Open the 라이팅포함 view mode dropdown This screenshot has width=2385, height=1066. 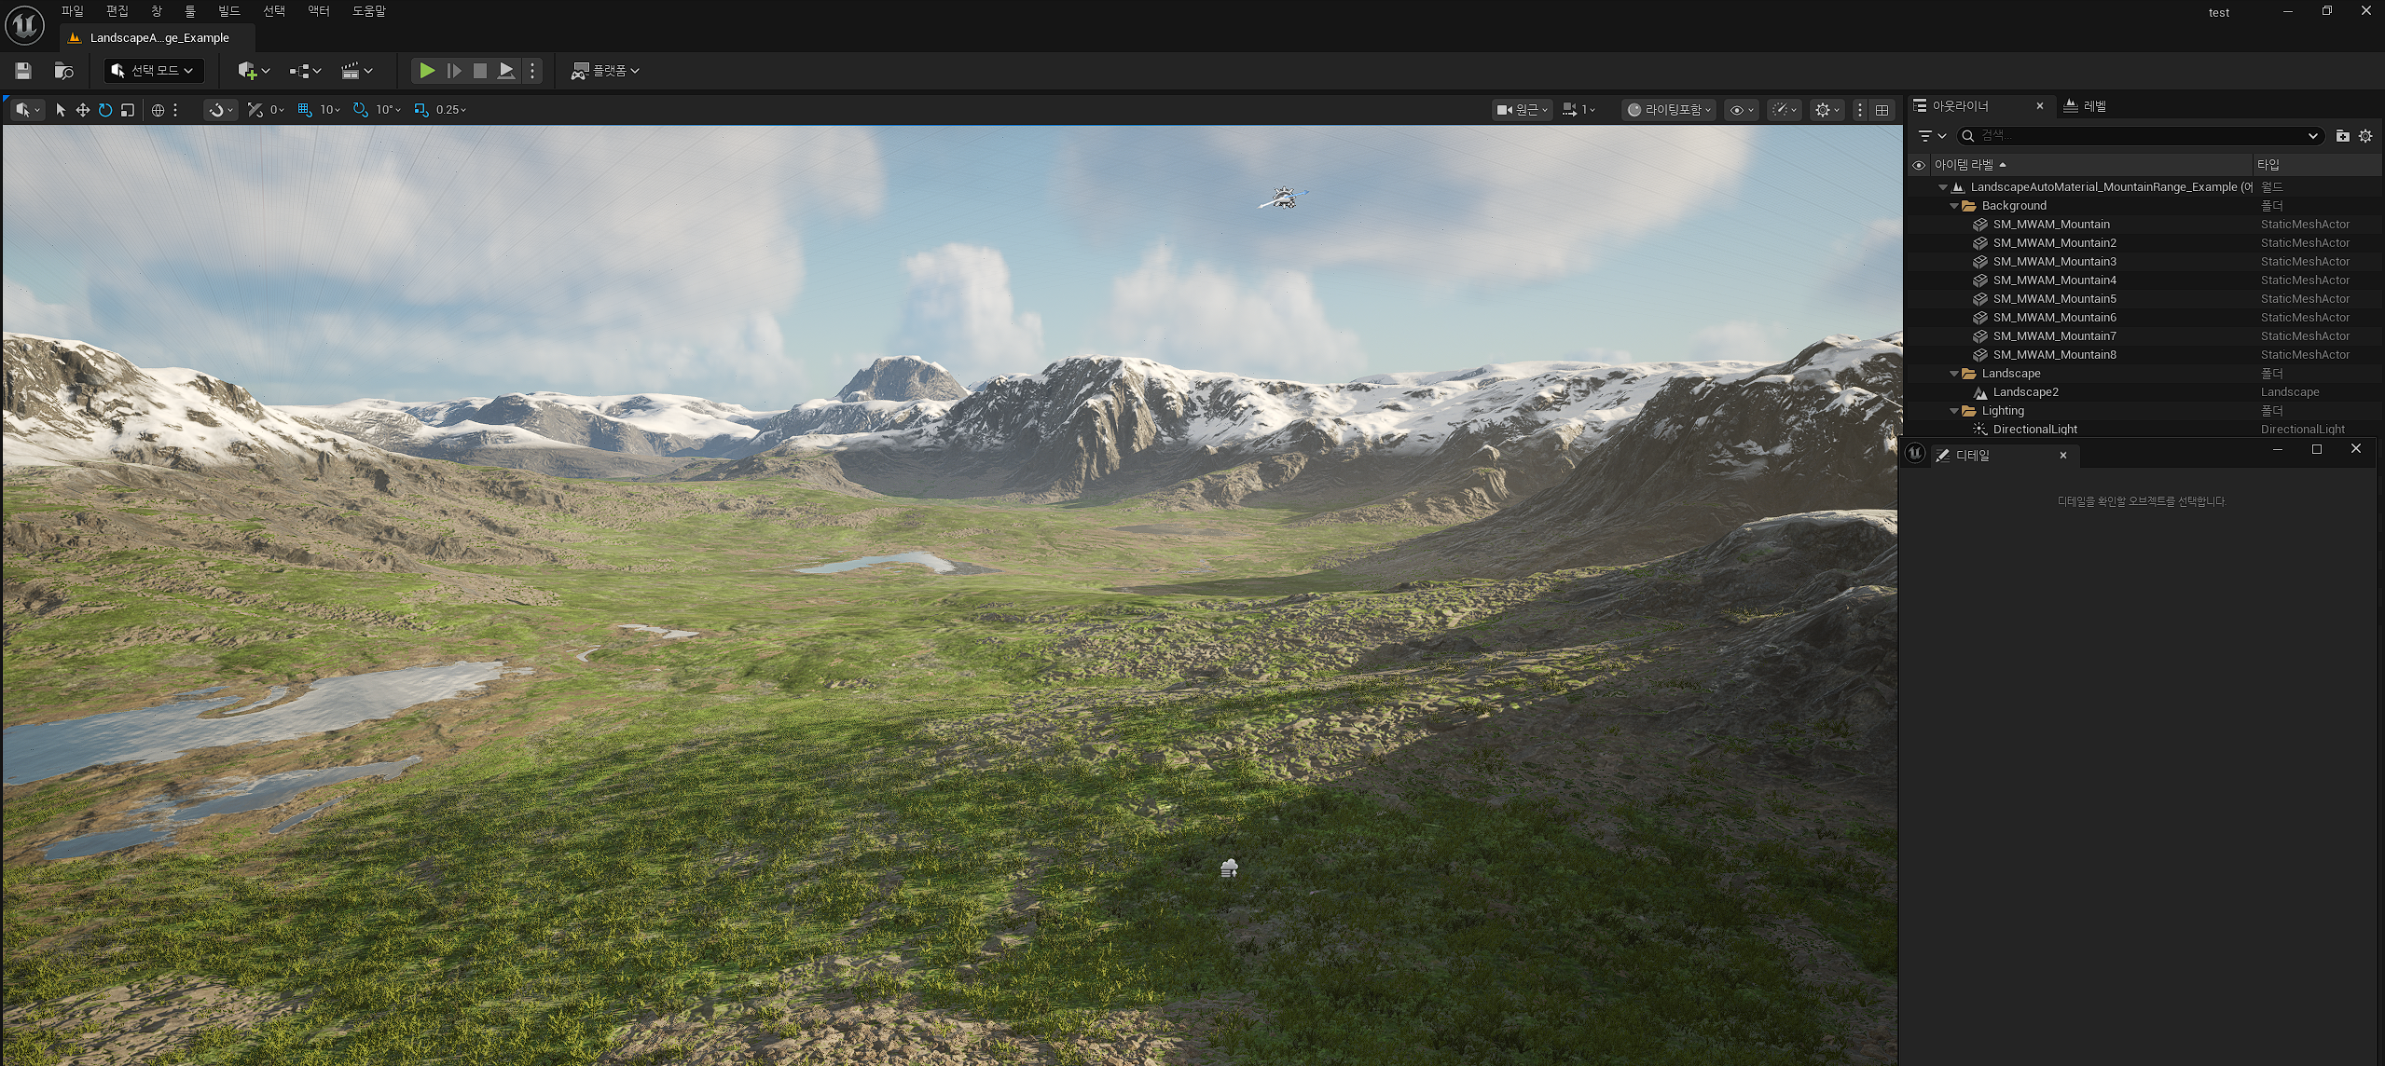[x=1670, y=110]
